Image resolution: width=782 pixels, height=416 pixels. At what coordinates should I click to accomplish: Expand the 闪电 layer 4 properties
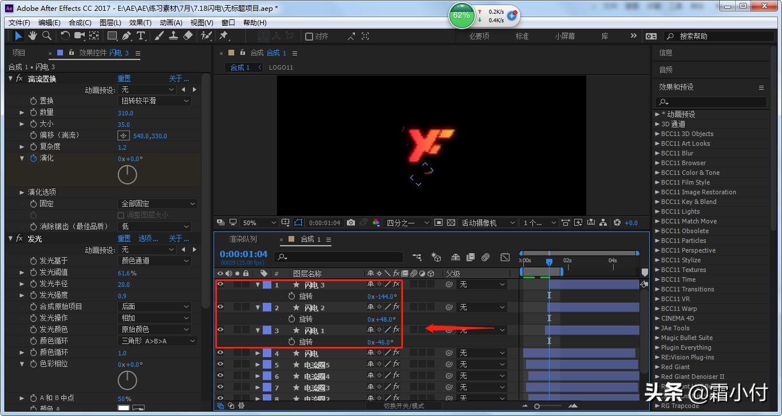(x=258, y=353)
